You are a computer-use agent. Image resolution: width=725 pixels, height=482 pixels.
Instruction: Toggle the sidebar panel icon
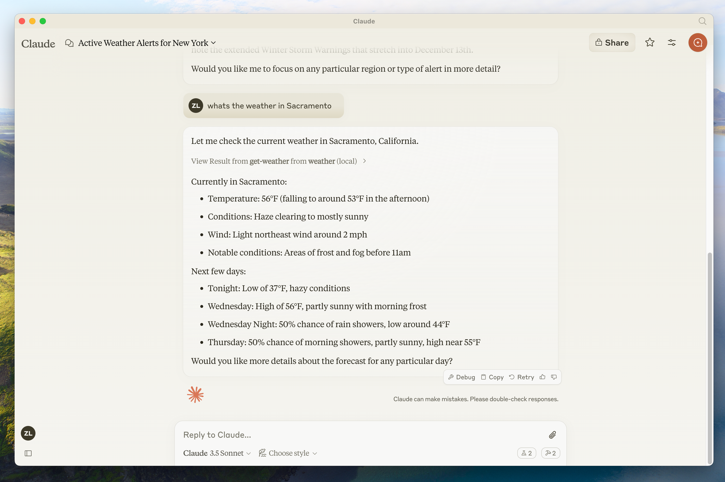(x=28, y=453)
